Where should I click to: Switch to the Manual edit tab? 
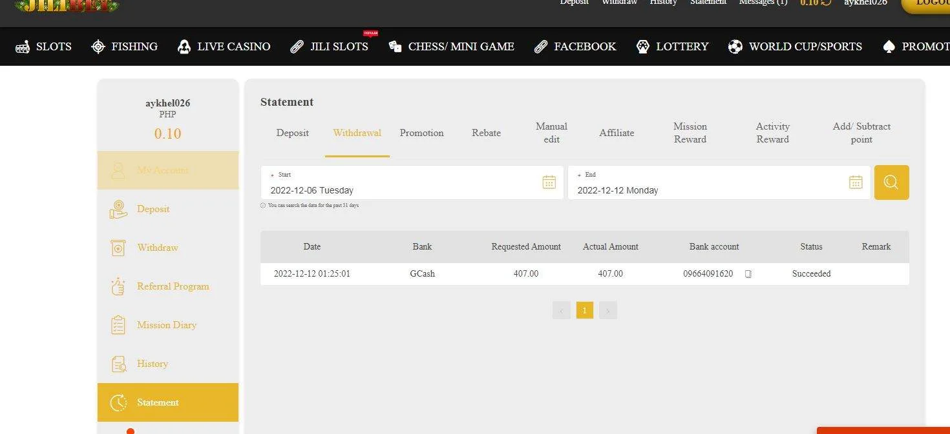(x=551, y=133)
